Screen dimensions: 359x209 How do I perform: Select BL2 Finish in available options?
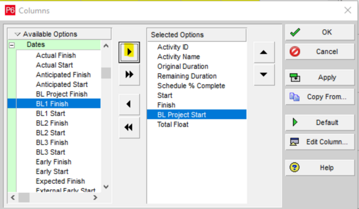pyautogui.click(x=52, y=123)
